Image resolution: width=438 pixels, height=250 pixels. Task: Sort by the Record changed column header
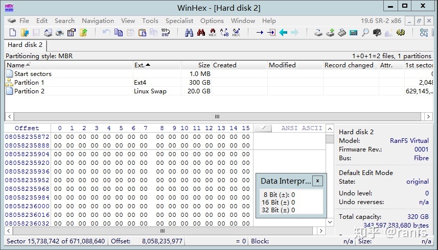(351, 65)
